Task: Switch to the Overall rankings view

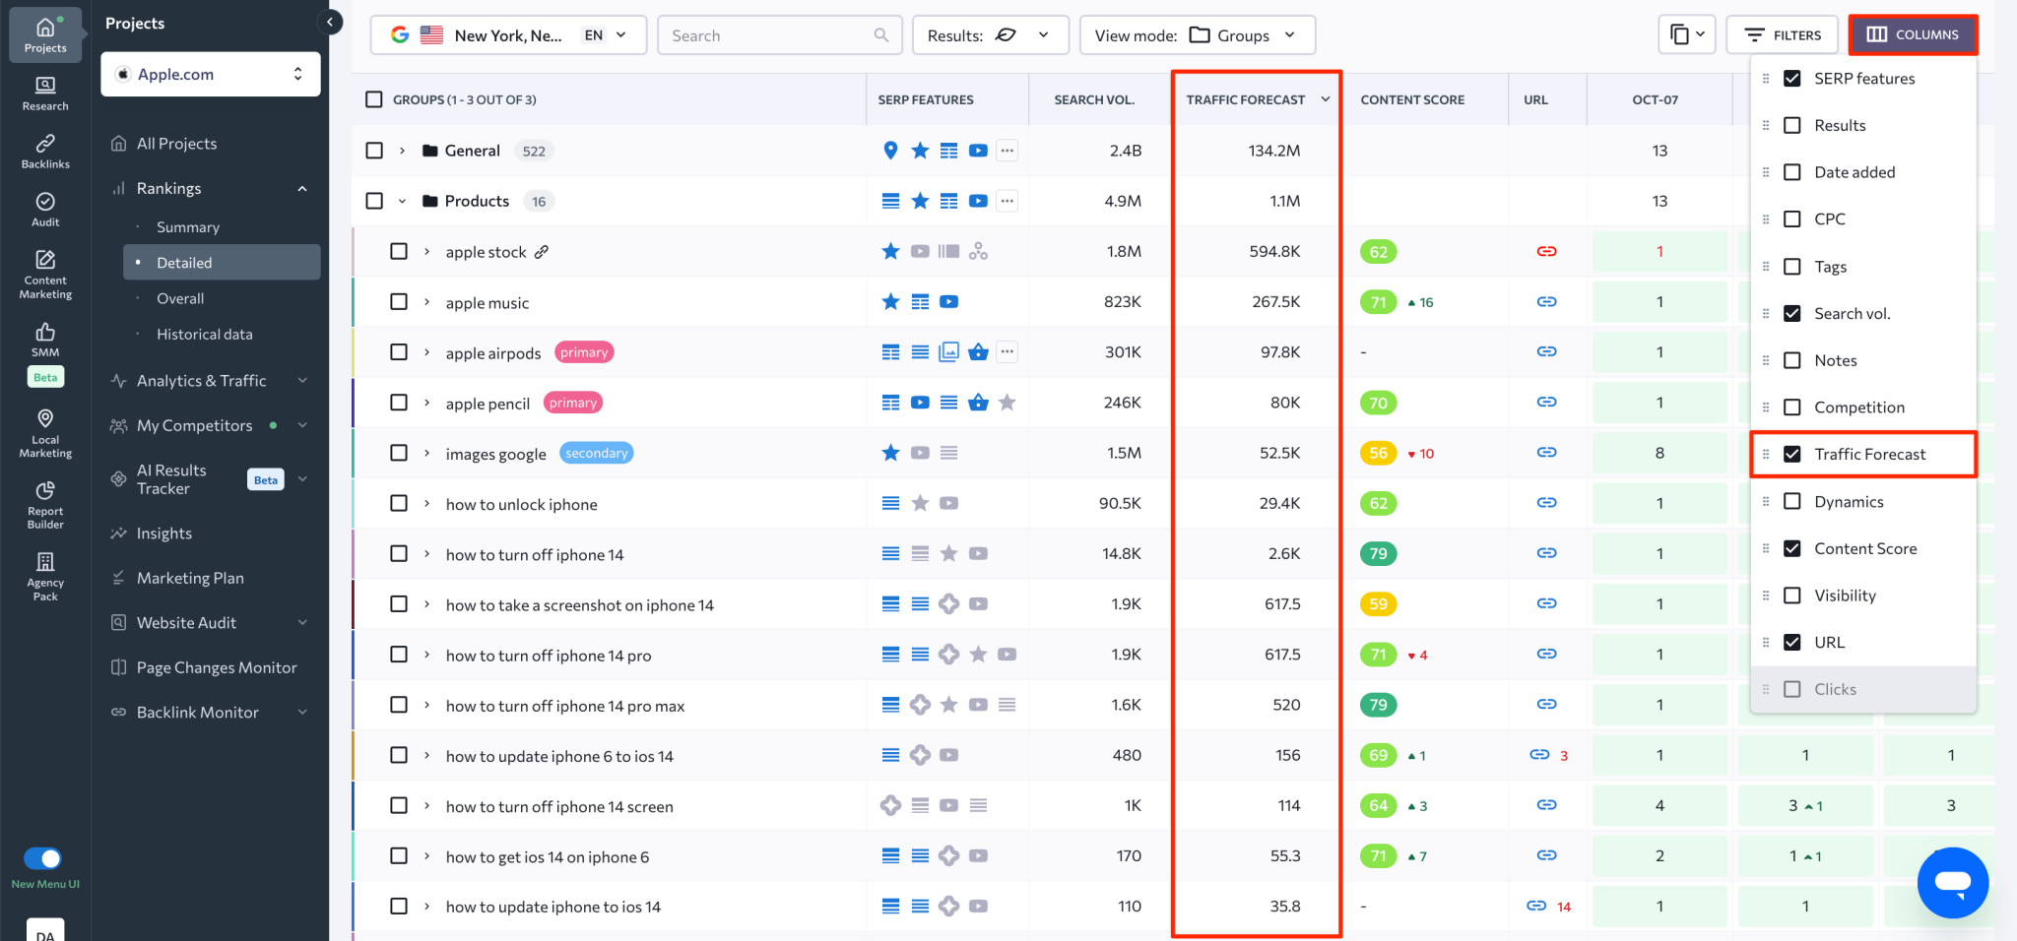Action: 180,298
